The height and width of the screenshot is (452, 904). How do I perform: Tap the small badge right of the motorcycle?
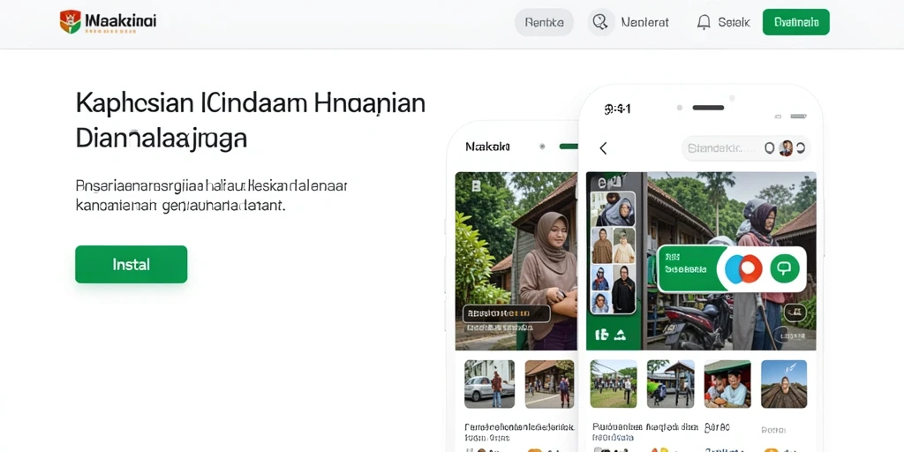[795, 312]
